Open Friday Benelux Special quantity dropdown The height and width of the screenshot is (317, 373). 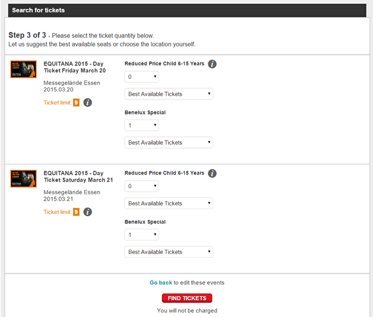[142, 125]
